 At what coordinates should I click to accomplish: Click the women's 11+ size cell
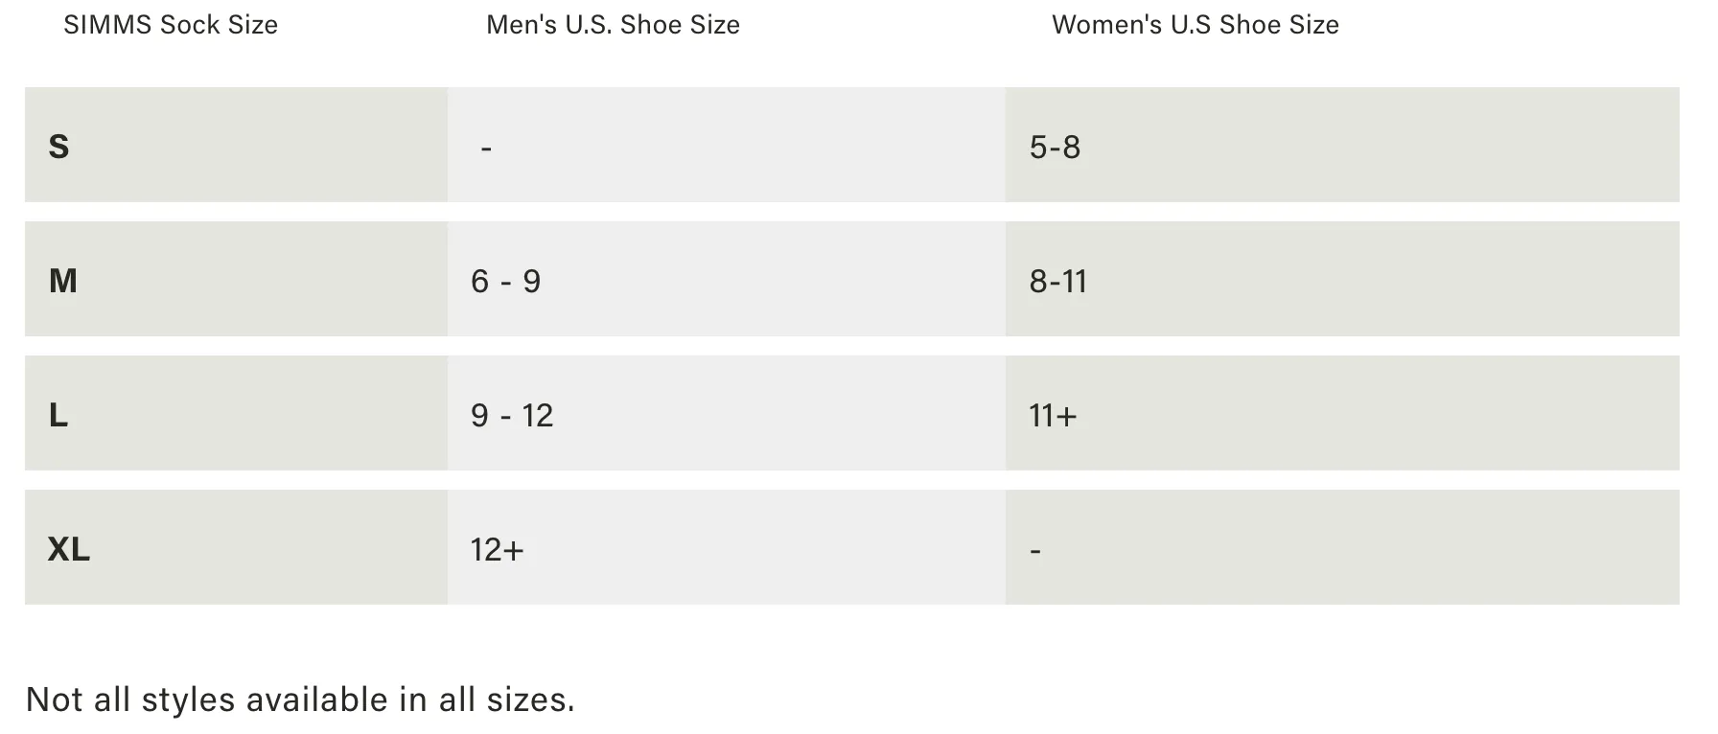(x=1342, y=413)
